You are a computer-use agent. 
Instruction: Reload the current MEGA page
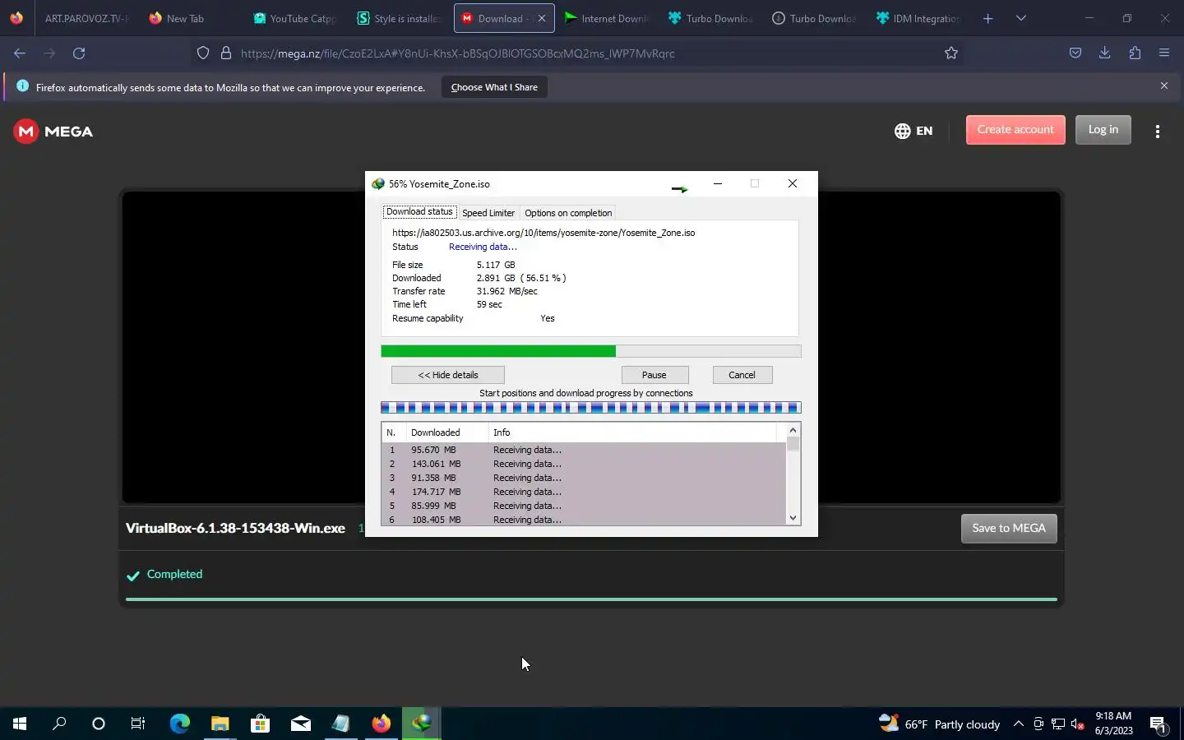coord(79,53)
